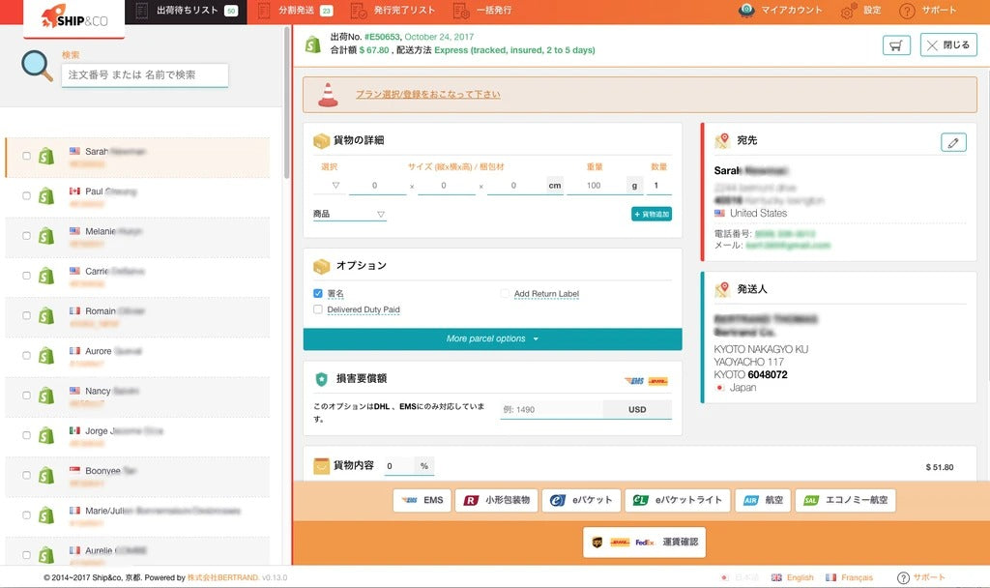This screenshot has height=588, width=990.
Task: Open the 分割発送 tab
Action: pyautogui.click(x=298, y=11)
